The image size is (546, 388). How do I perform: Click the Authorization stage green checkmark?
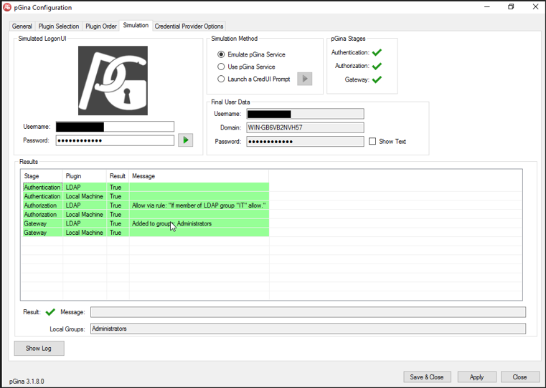[x=377, y=66]
